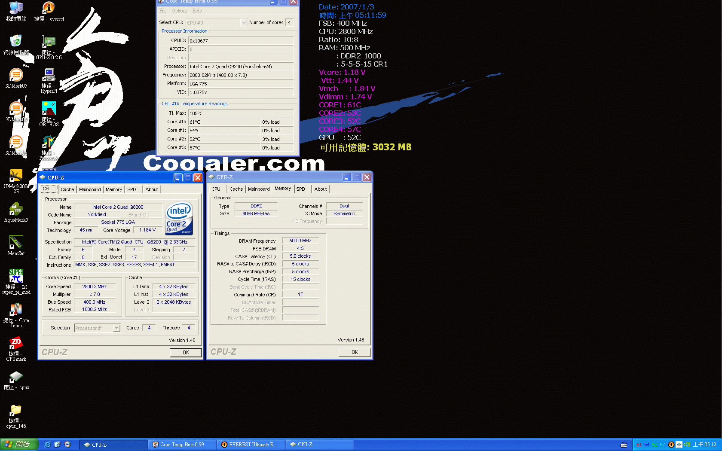
Task: Select Mainboard tab in right CPU-Z window
Action: (x=259, y=189)
